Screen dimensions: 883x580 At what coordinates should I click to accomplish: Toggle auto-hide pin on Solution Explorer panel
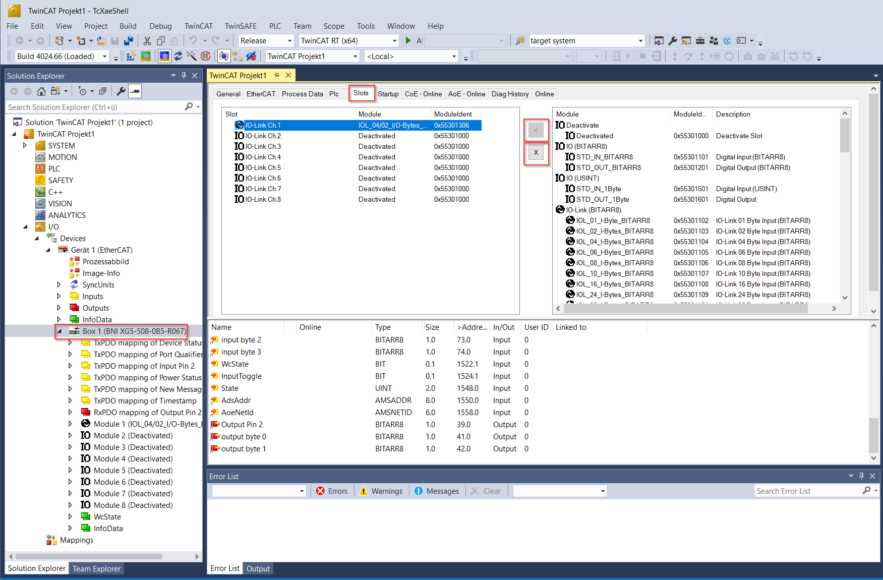point(184,76)
